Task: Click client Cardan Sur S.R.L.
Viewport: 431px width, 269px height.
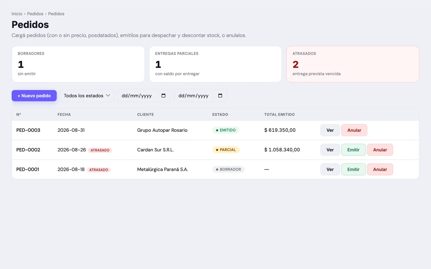Action: 156,150
